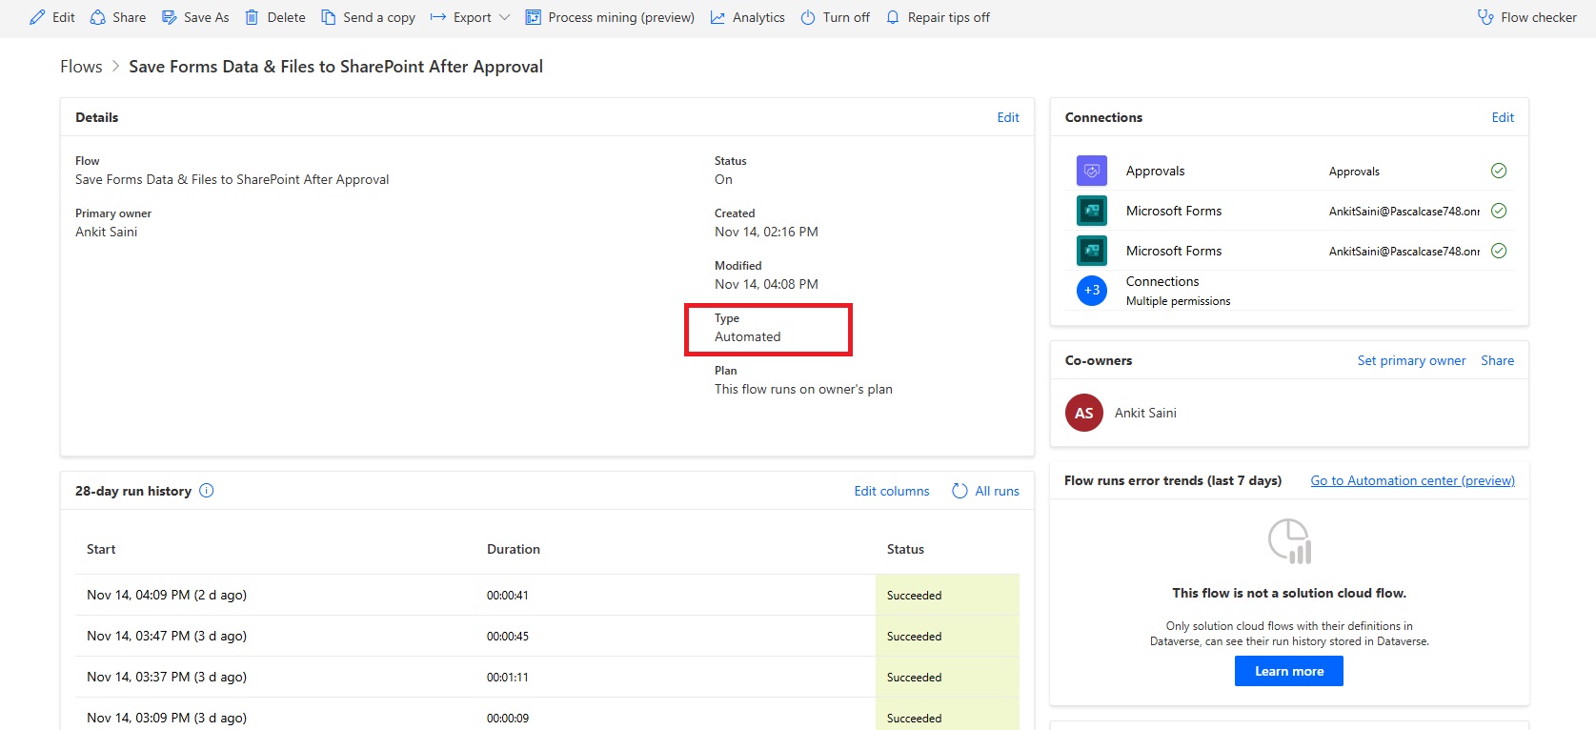Viewport: 1596px width, 730px height.
Task: Expand the +3 additional connections
Action: (1092, 291)
